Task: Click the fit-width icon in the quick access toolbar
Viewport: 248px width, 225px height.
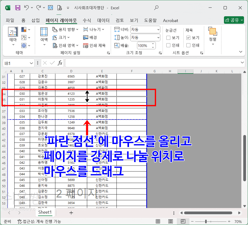Action: click(50, 8)
